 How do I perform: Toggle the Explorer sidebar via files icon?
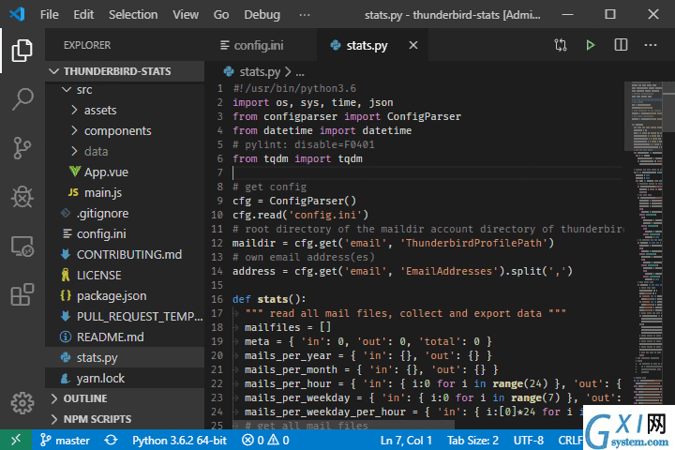22,51
